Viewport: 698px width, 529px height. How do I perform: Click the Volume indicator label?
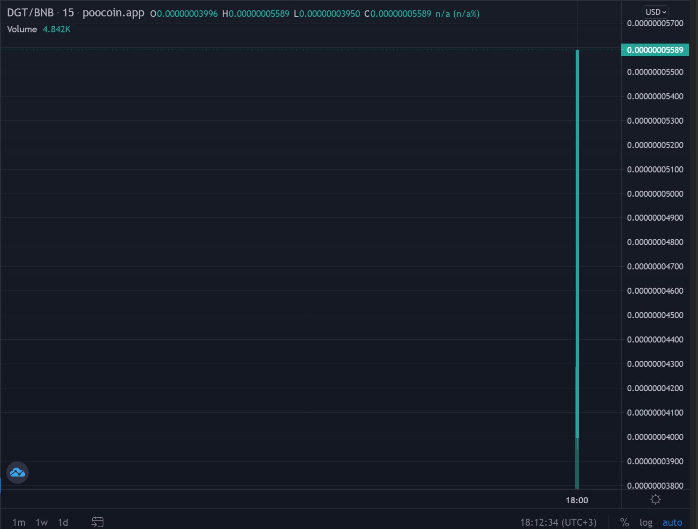pos(22,29)
